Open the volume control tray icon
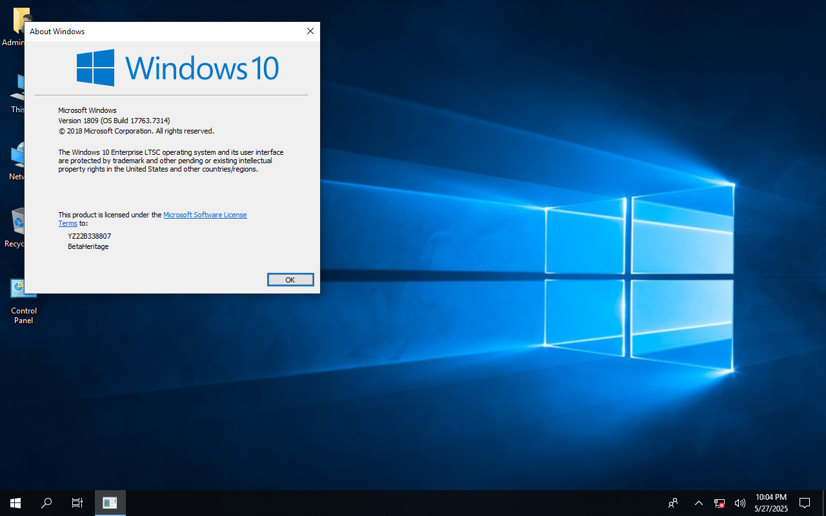826x516 pixels. (740, 503)
